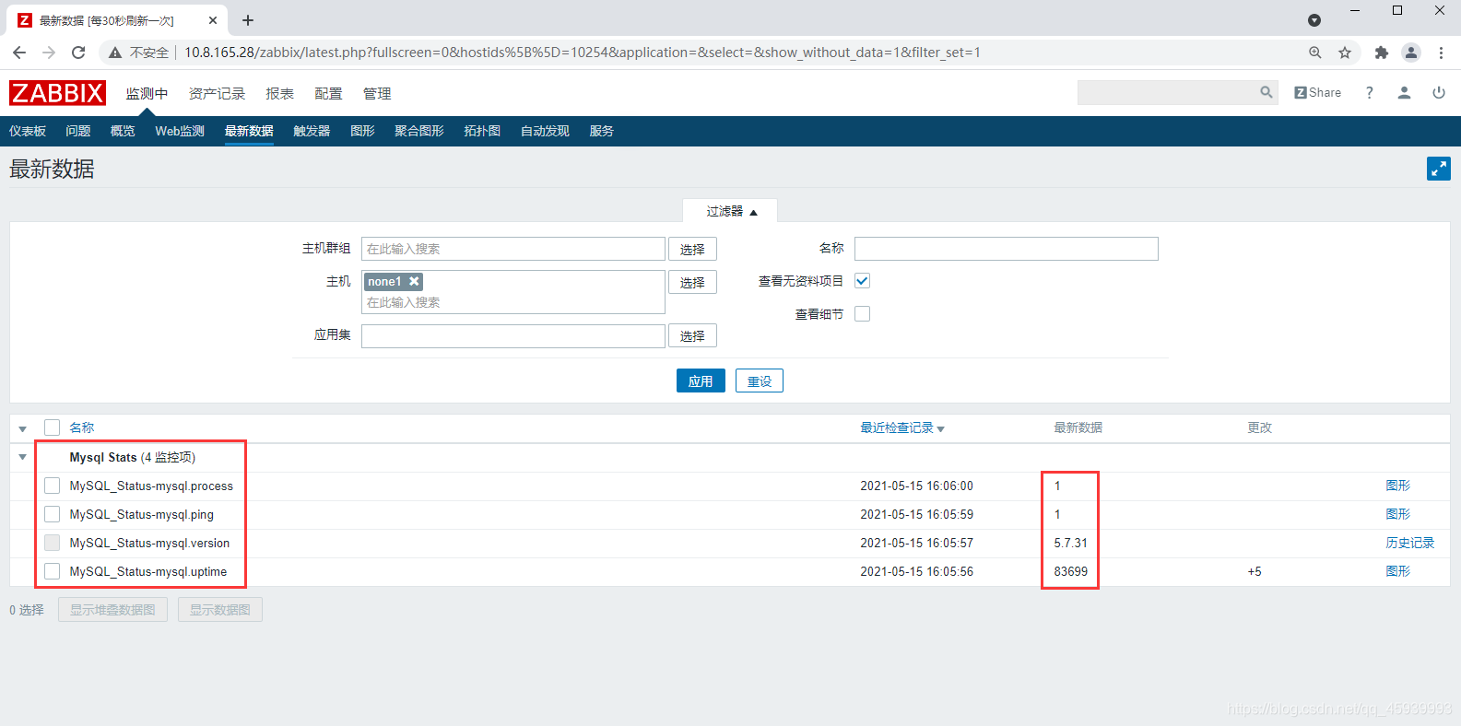
Task: Go back to the previous page
Action: 19,53
